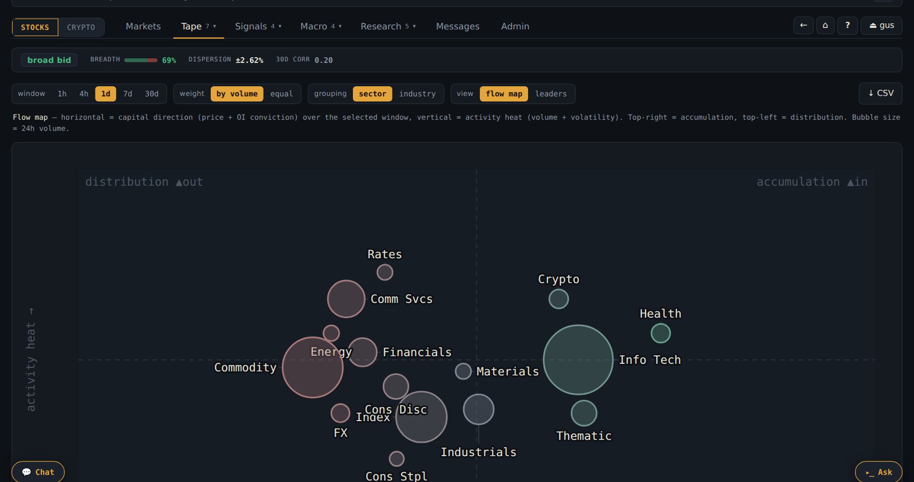The width and height of the screenshot is (914, 482).
Task: Click the Financials bubble
Action: pos(363,352)
